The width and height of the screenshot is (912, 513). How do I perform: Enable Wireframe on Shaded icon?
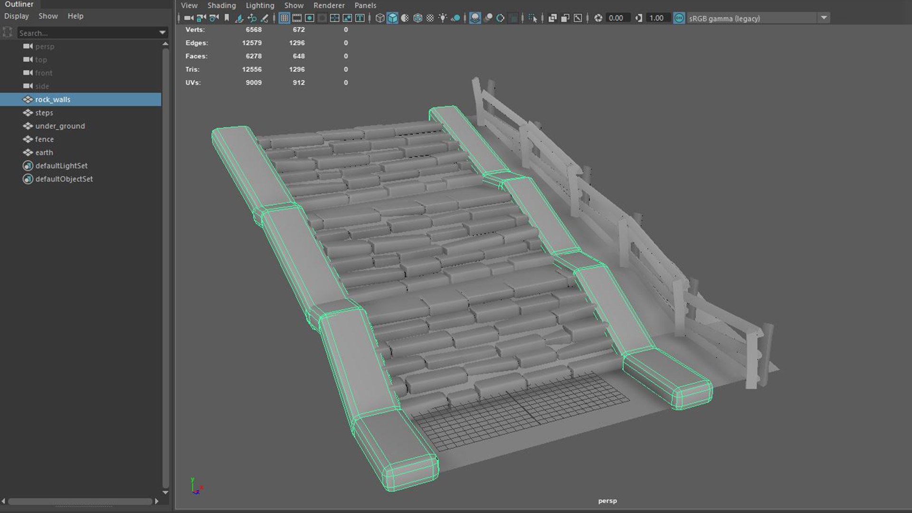[418, 18]
